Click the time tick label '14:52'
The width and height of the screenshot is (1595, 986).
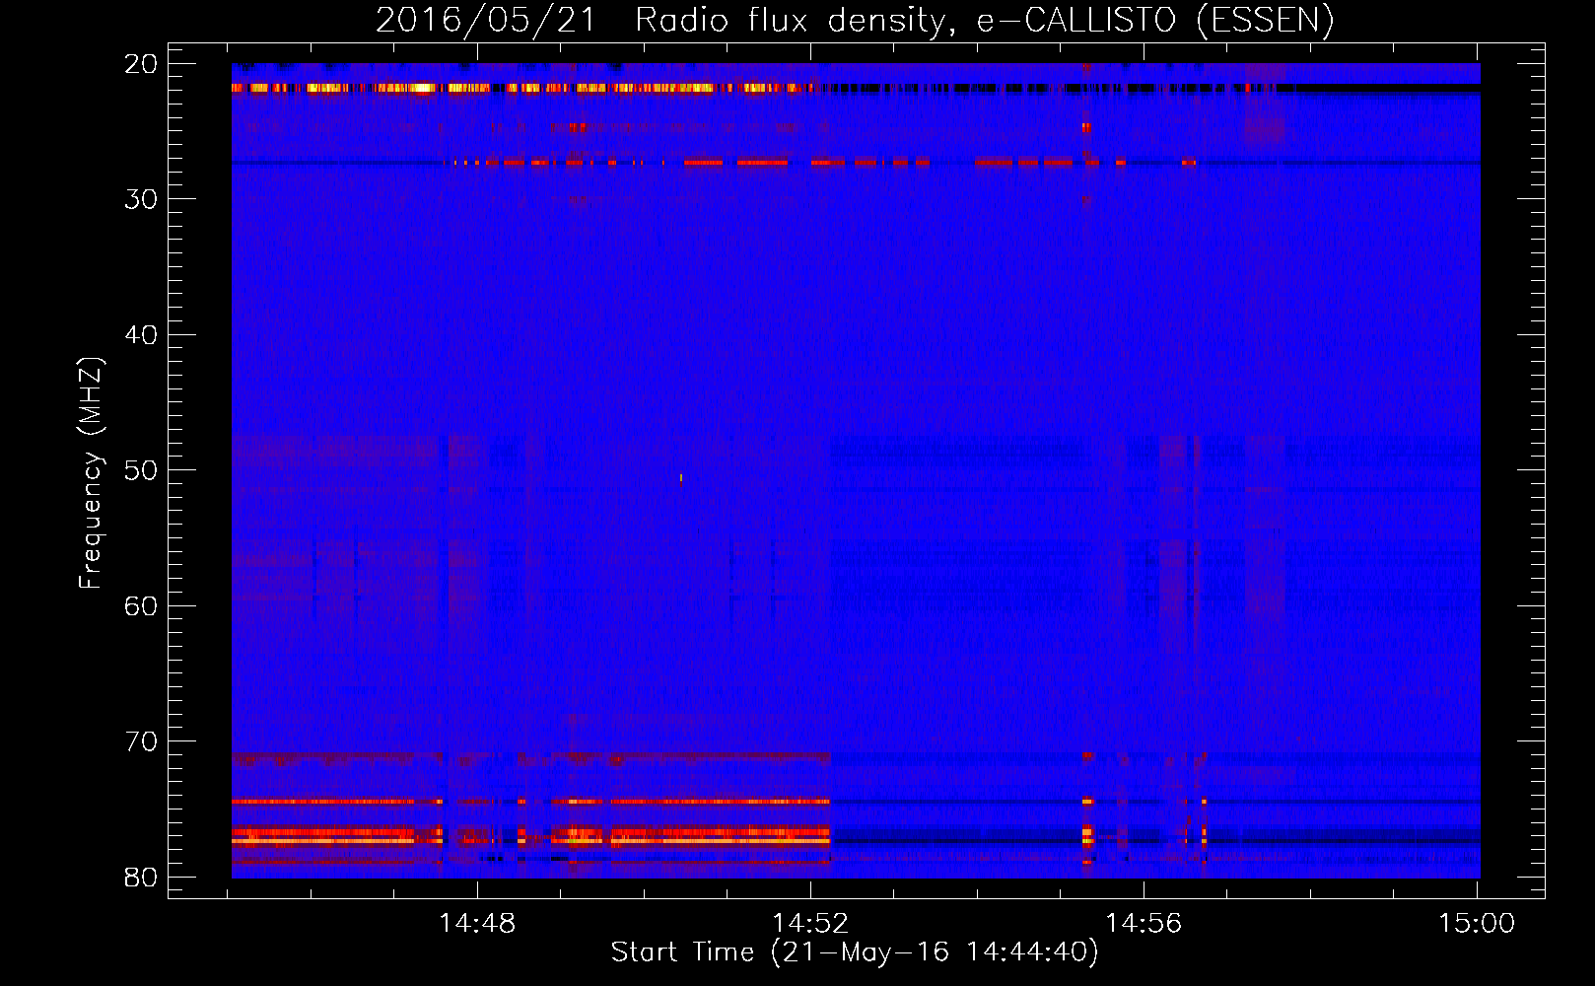(810, 924)
